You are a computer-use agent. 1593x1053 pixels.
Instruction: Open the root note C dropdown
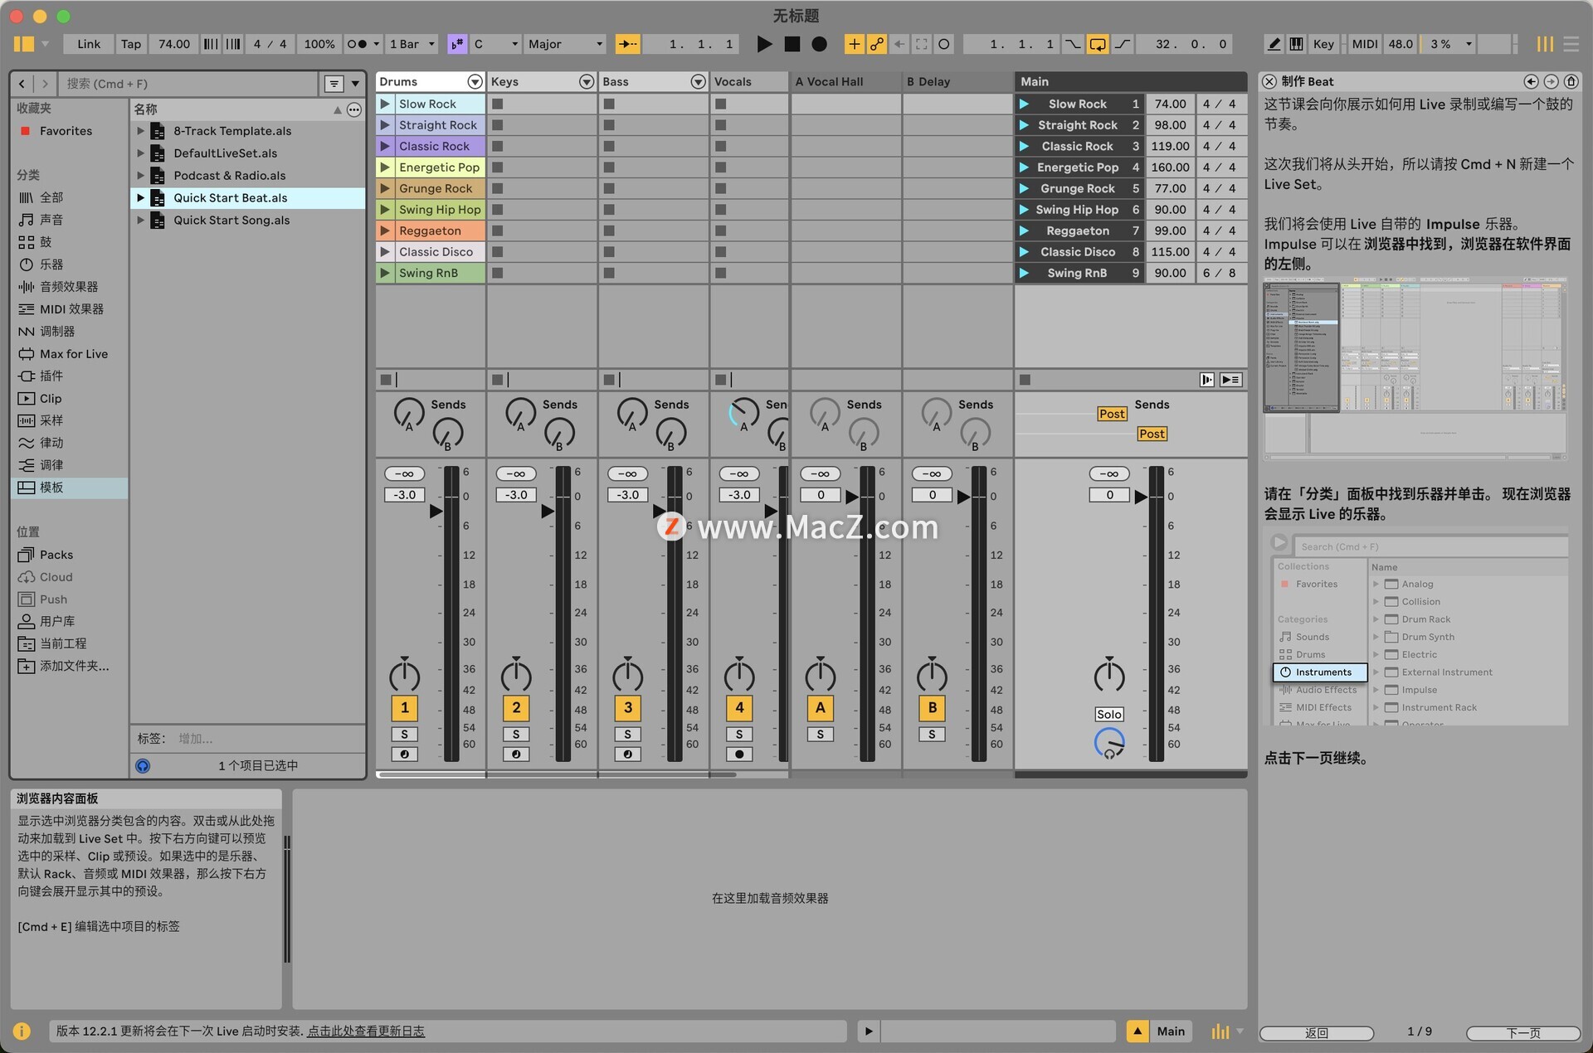click(x=495, y=44)
